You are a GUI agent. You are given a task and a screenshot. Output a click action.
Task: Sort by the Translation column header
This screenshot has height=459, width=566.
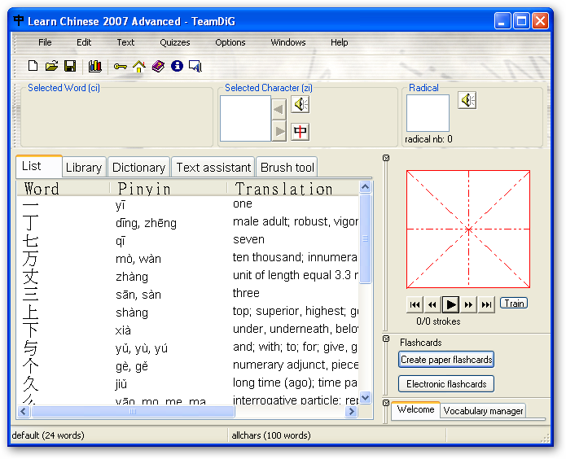(x=293, y=189)
